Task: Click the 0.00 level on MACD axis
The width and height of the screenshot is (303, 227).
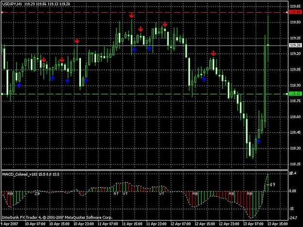Action: (293, 191)
